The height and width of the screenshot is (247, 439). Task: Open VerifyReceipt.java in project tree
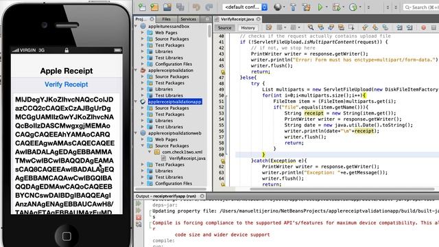[x=187, y=158]
